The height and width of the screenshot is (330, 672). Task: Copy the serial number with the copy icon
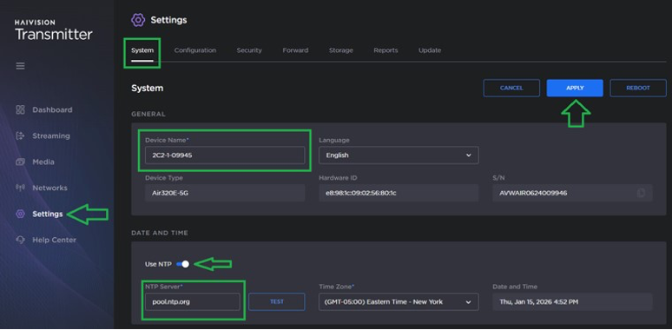click(x=641, y=193)
